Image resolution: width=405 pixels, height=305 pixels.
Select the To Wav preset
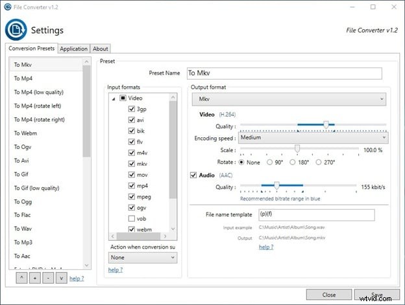coord(46,229)
